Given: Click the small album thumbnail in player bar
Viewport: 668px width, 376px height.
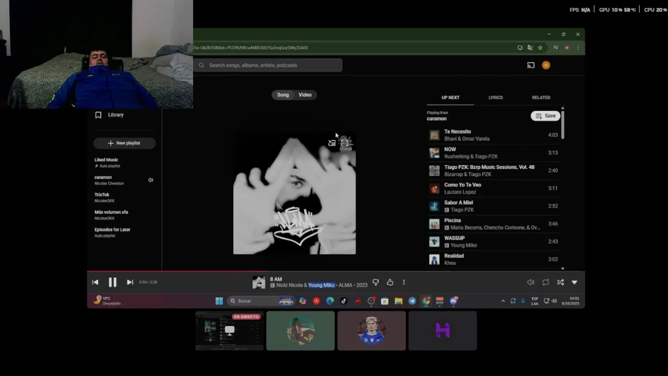Looking at the screenshot, I should (x=259, y=283).
